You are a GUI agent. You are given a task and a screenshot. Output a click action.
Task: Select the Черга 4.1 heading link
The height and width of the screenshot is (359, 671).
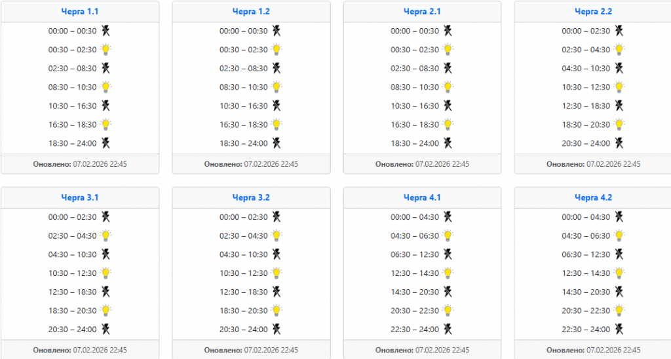point(422,197)
